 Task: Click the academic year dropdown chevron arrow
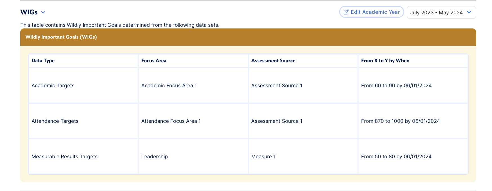(x=469, y=12)
